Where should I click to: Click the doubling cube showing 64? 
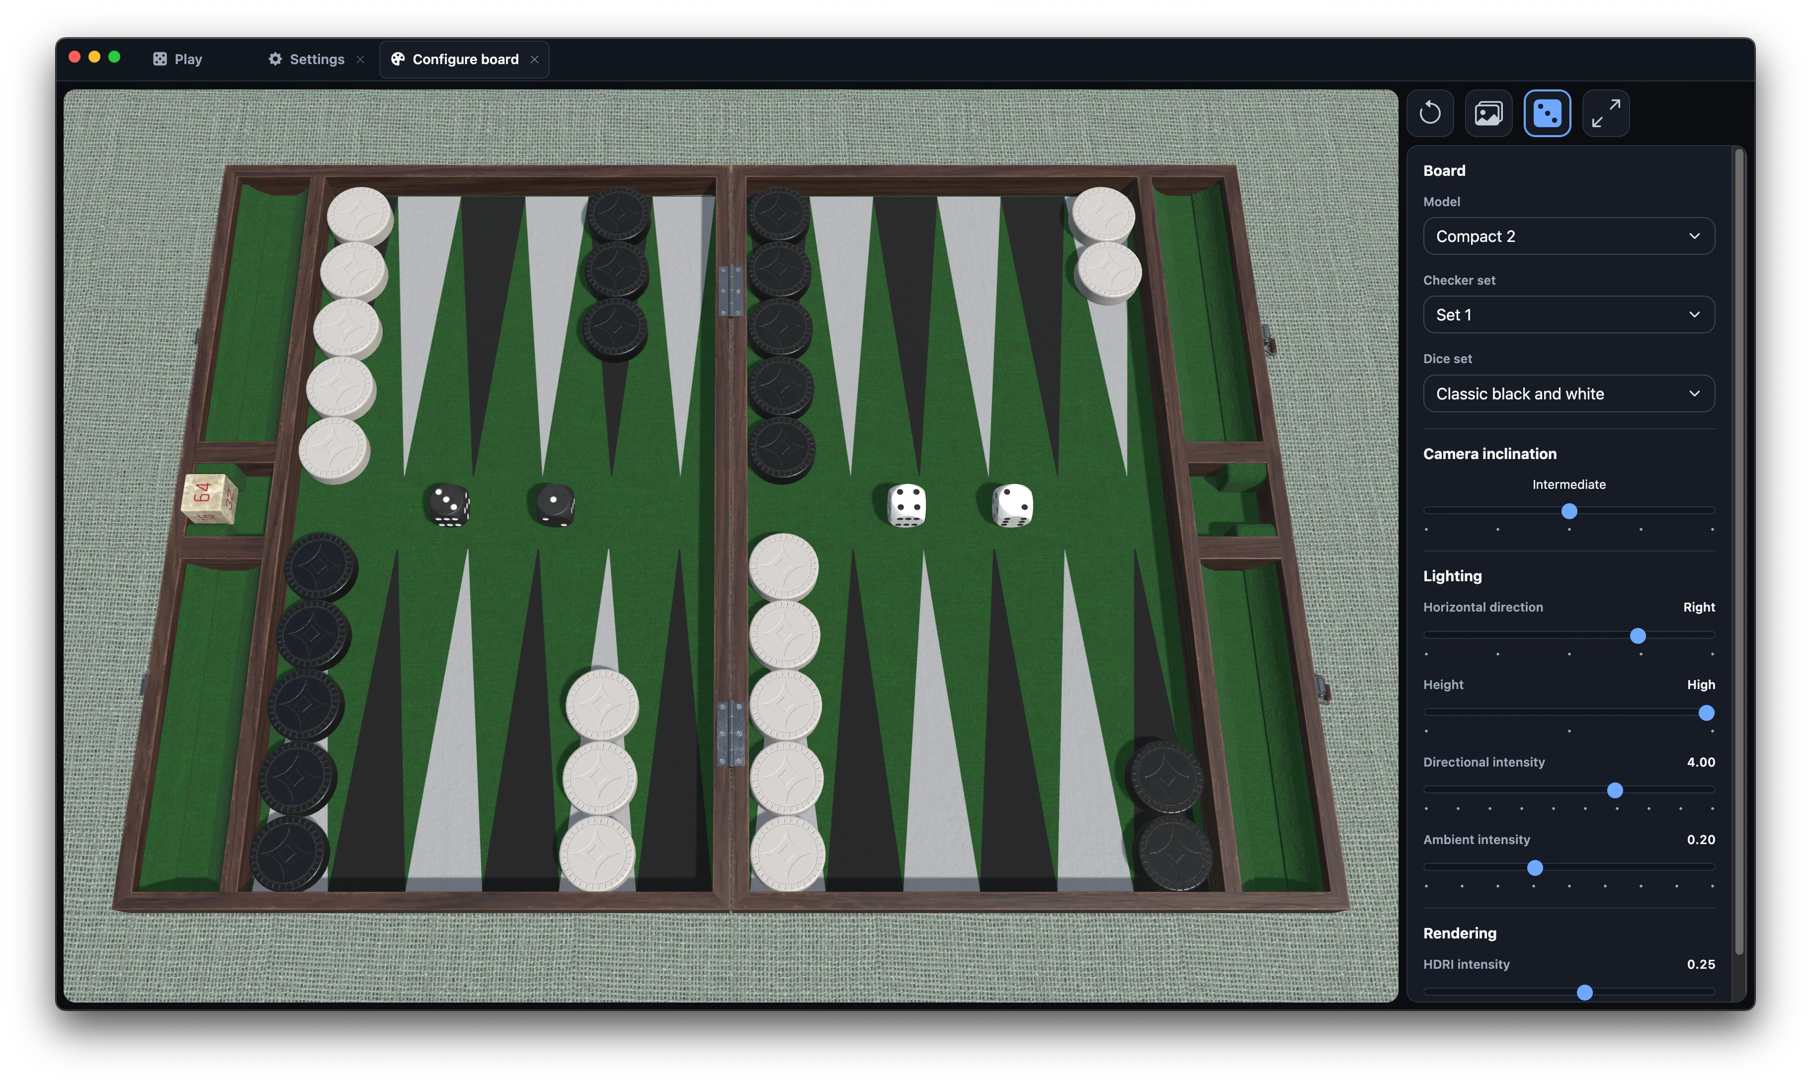click(x=209, y=499)
